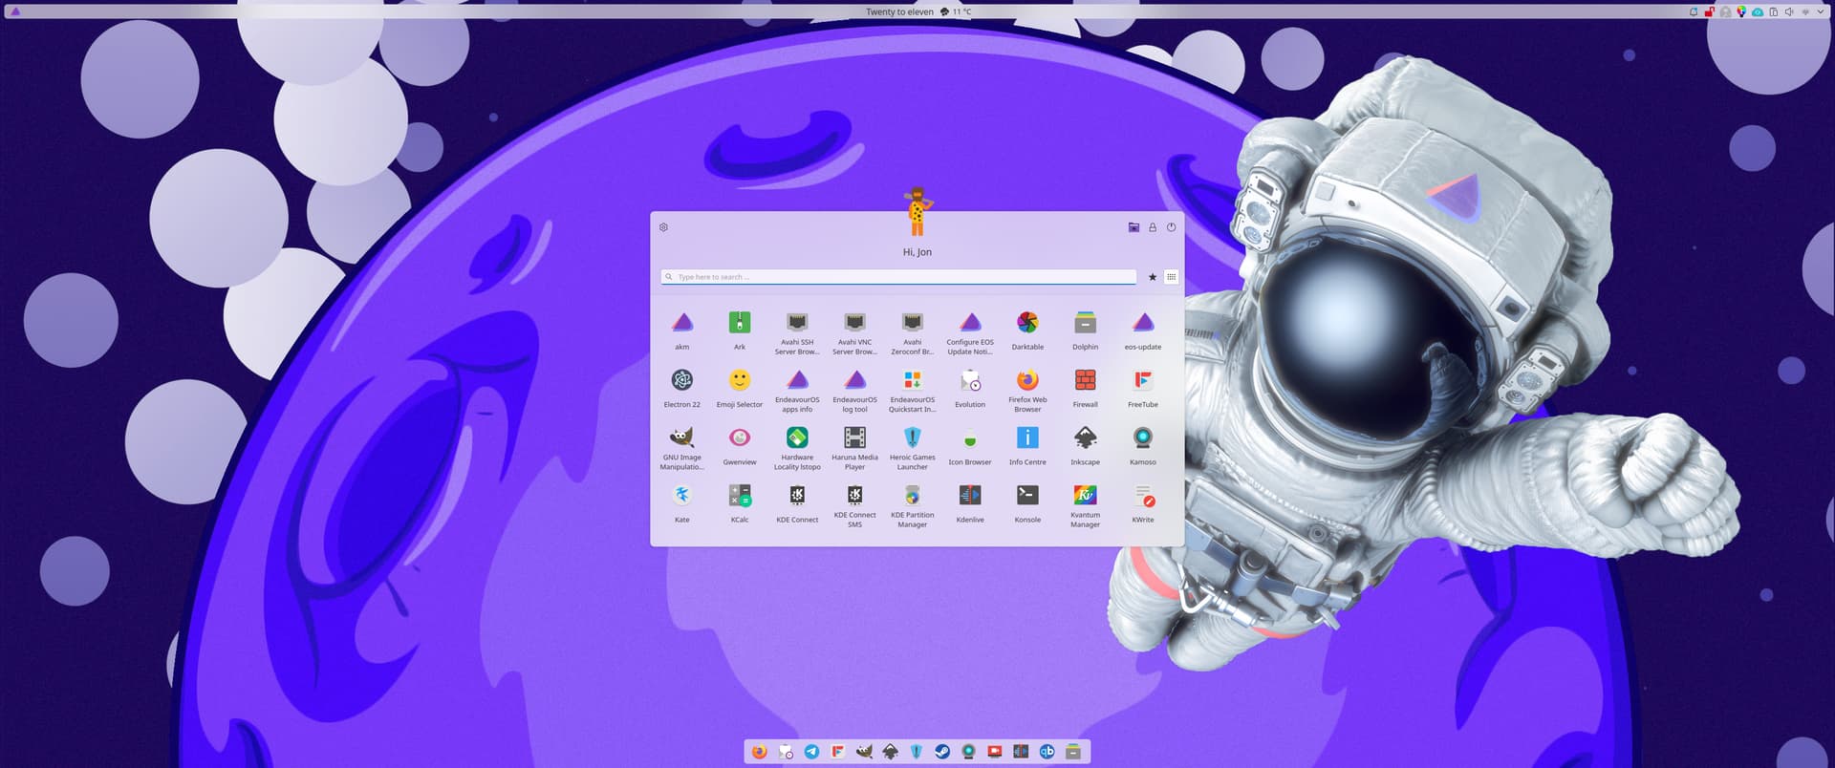Launch Gwenview
The image size is (1835, 768).
pos(740,445)
